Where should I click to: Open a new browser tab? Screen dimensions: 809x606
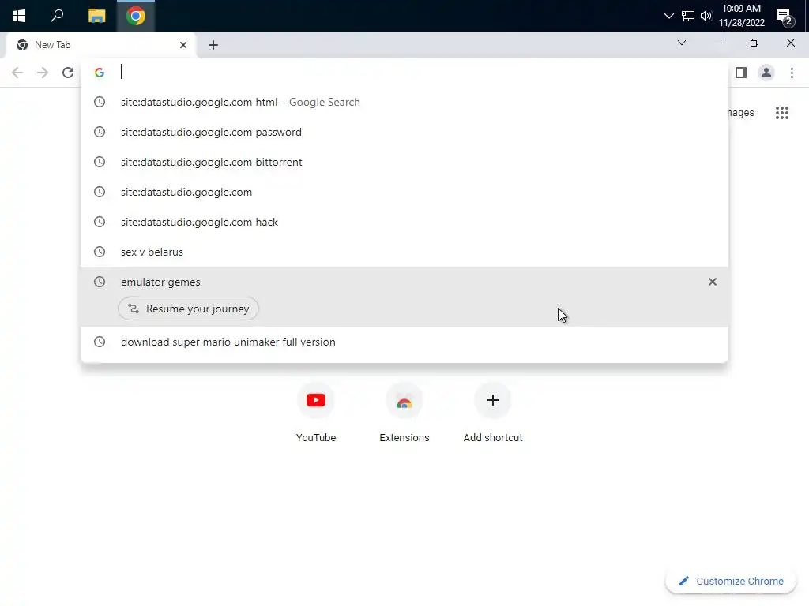tap(213, 45)
